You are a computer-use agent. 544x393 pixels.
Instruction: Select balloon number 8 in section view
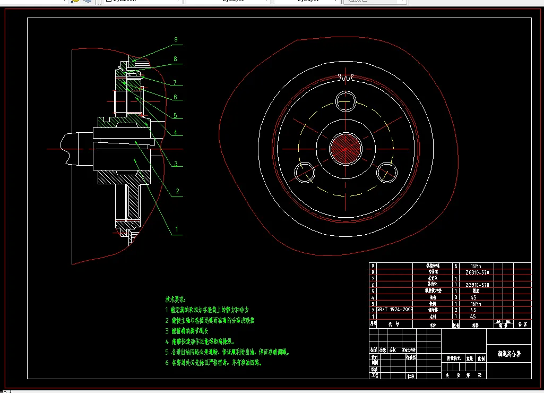(175, 59)
